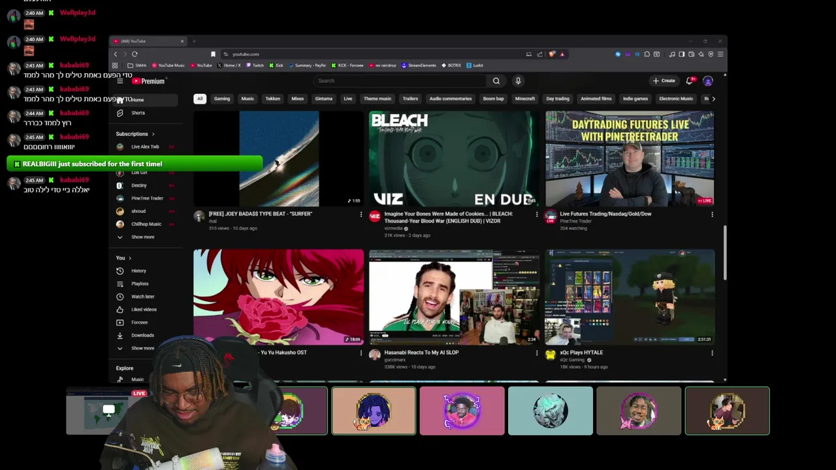Open the Lurkit bookmark
The image size is (836, 470).
point(475,65)
